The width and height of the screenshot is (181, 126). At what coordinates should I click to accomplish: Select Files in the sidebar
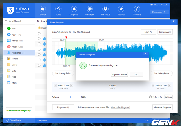19,77
